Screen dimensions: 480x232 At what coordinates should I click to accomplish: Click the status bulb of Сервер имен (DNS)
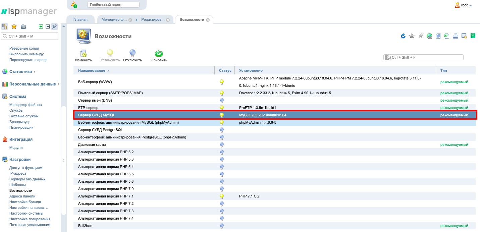(221, 100)
